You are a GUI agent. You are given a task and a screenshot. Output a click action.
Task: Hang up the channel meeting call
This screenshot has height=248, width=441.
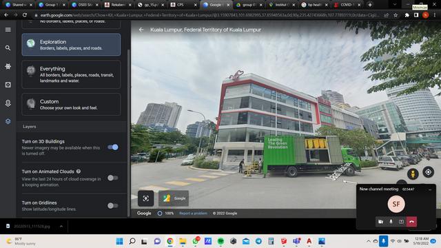point(411,222)
